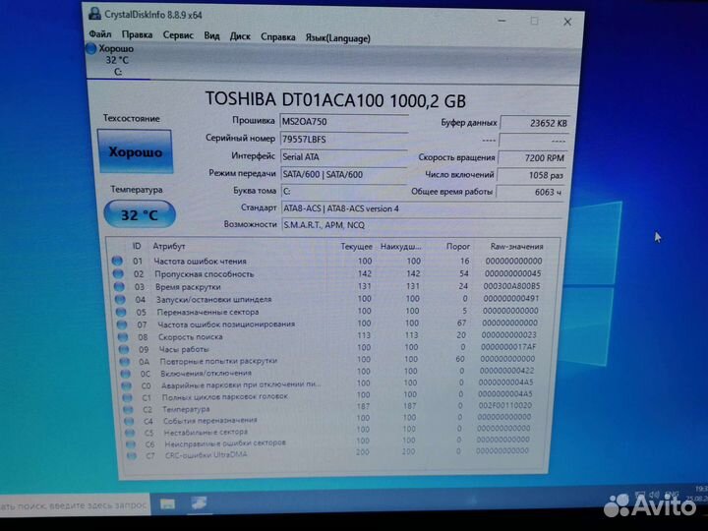Click status icon for Аварийные парковки row

pos(126,385)
